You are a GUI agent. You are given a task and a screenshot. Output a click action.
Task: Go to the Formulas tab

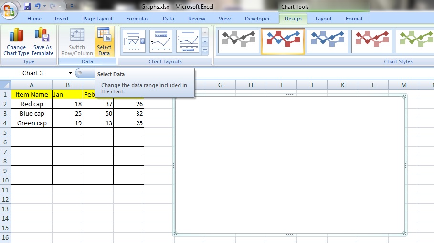click(x=137, y=19)
